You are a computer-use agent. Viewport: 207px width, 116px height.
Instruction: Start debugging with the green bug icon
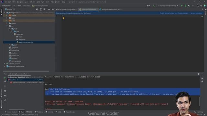[185, 6]
